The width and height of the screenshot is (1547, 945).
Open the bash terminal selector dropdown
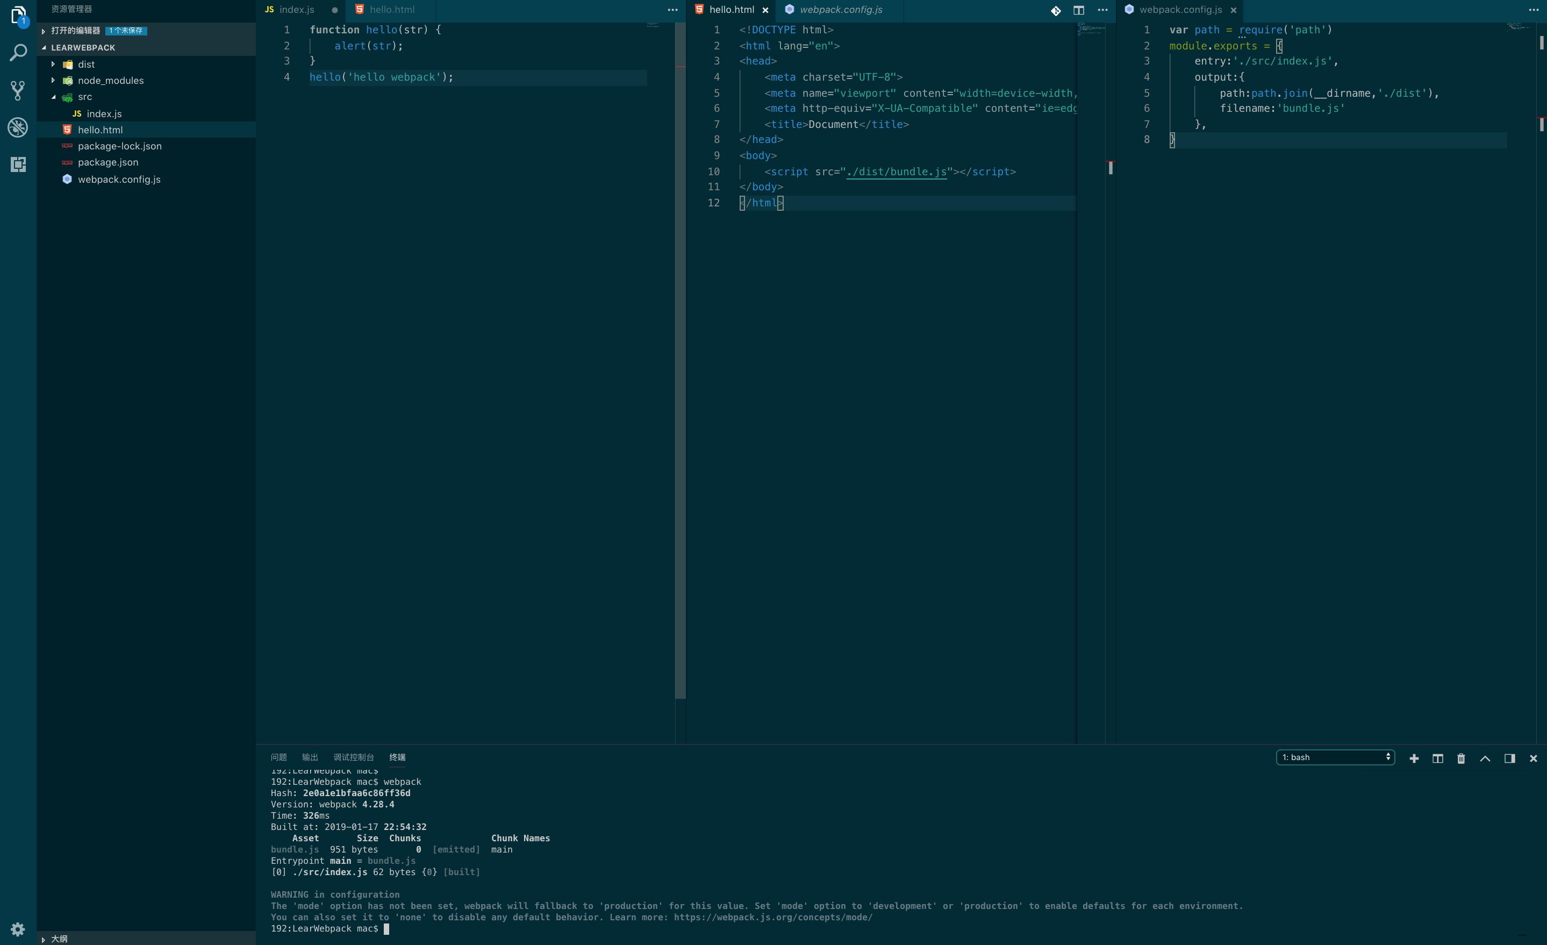pos(1335,757)
